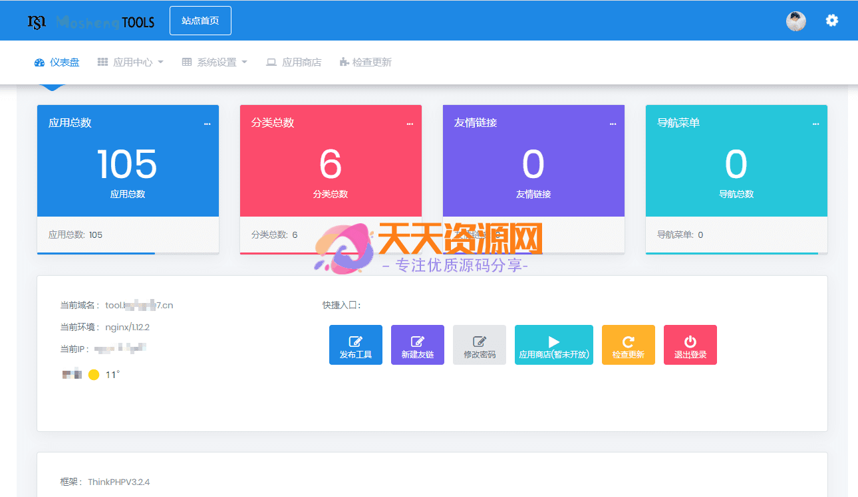The image size is (858, 497).
Task: Click the 0 on the 导航菜单 card
Action: (736, 165)
